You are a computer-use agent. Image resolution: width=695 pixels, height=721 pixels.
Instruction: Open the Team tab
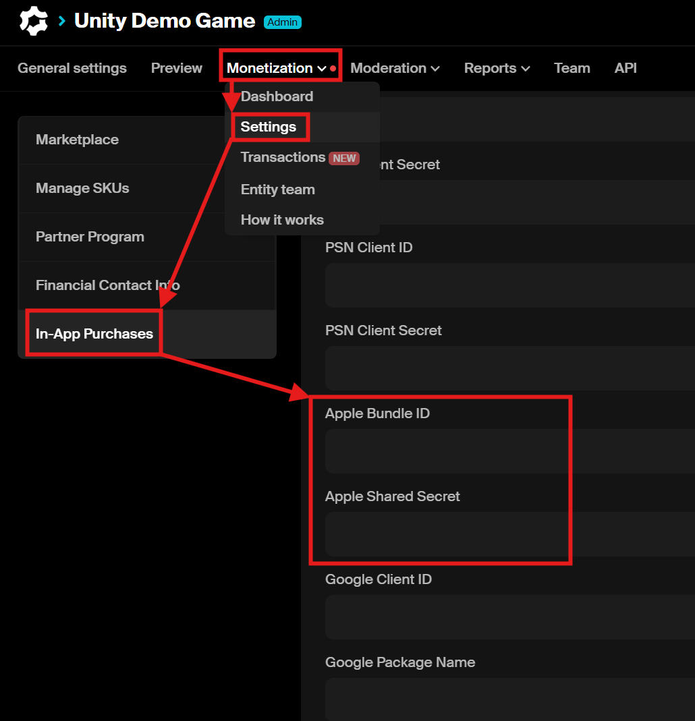572,68
